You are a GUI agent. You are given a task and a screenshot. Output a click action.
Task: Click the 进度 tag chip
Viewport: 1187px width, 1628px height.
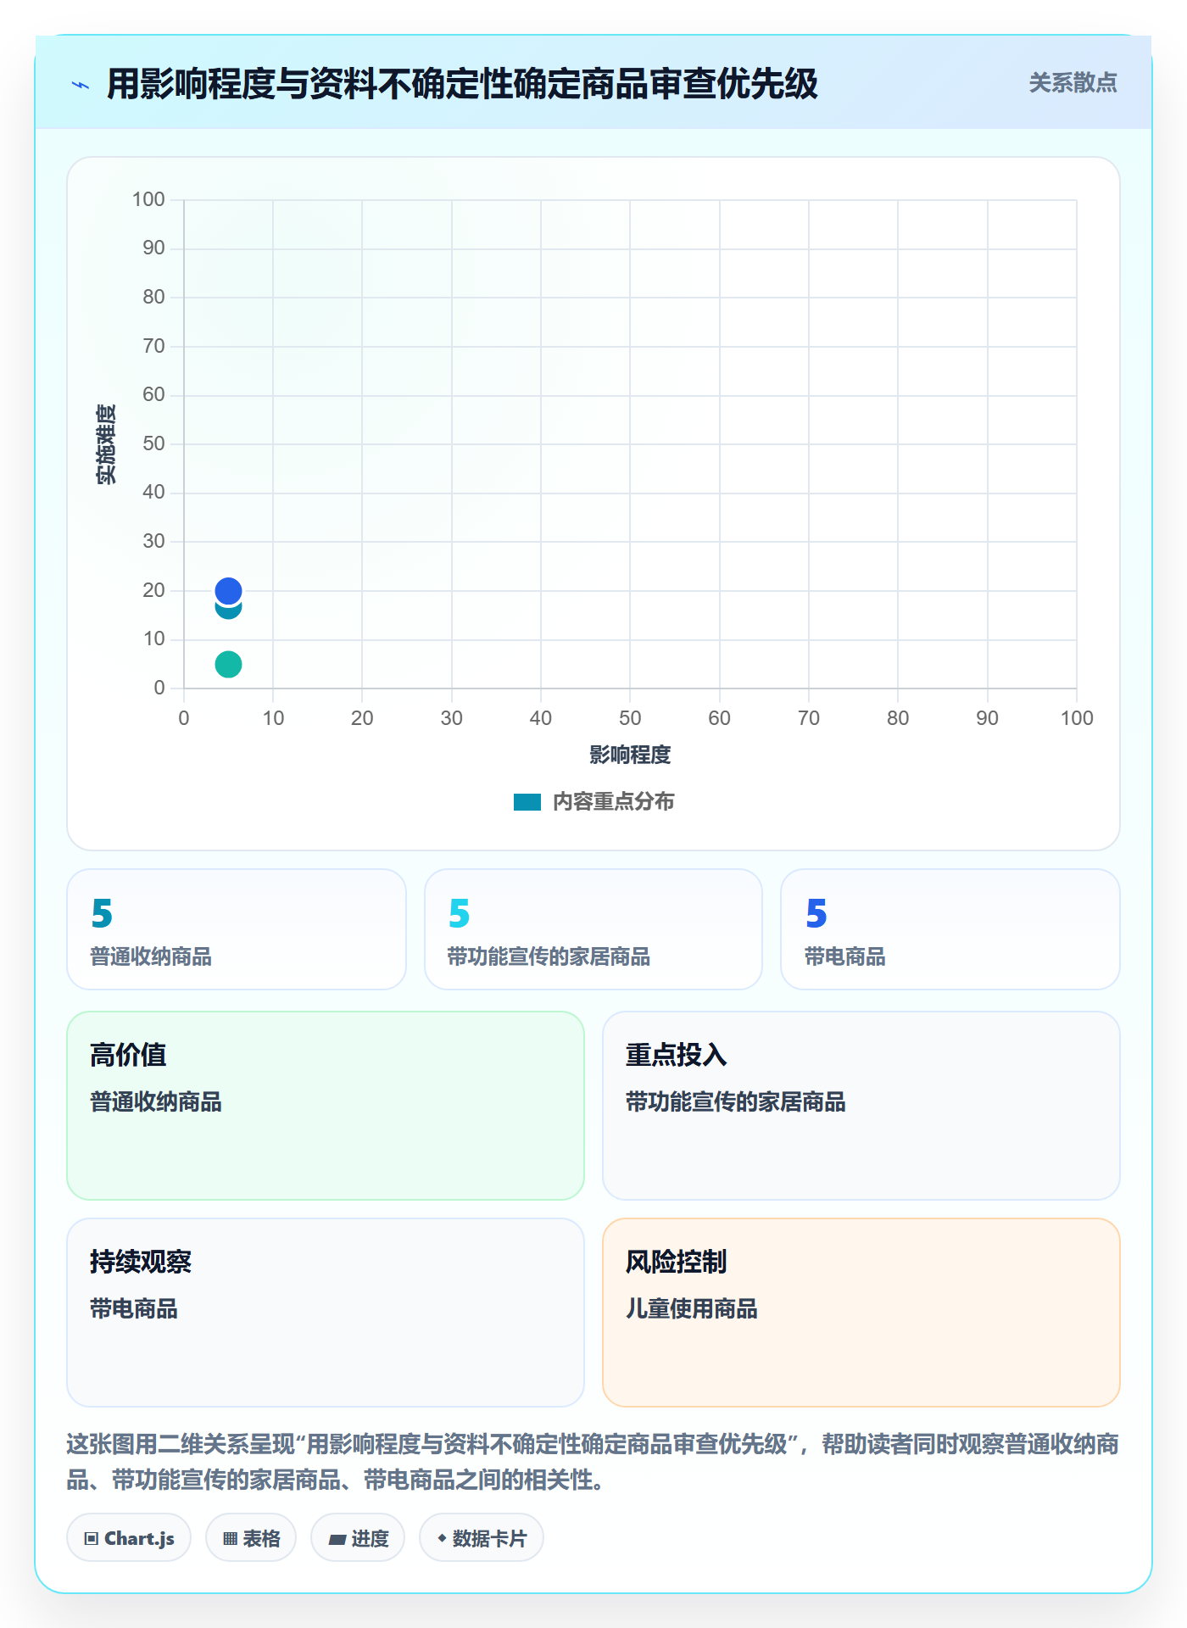[x=358, y=1538]
